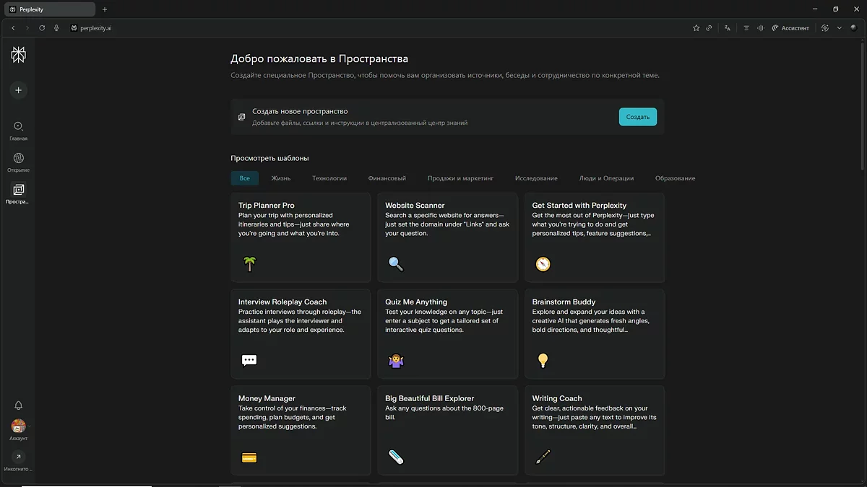Switch to the Образование template tab
867x487 pixels.
[675, 178]
